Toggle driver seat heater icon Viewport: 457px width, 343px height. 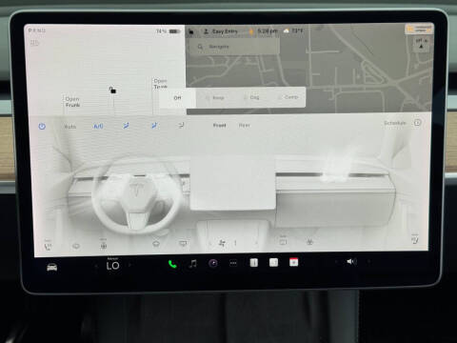coord(48,246)
